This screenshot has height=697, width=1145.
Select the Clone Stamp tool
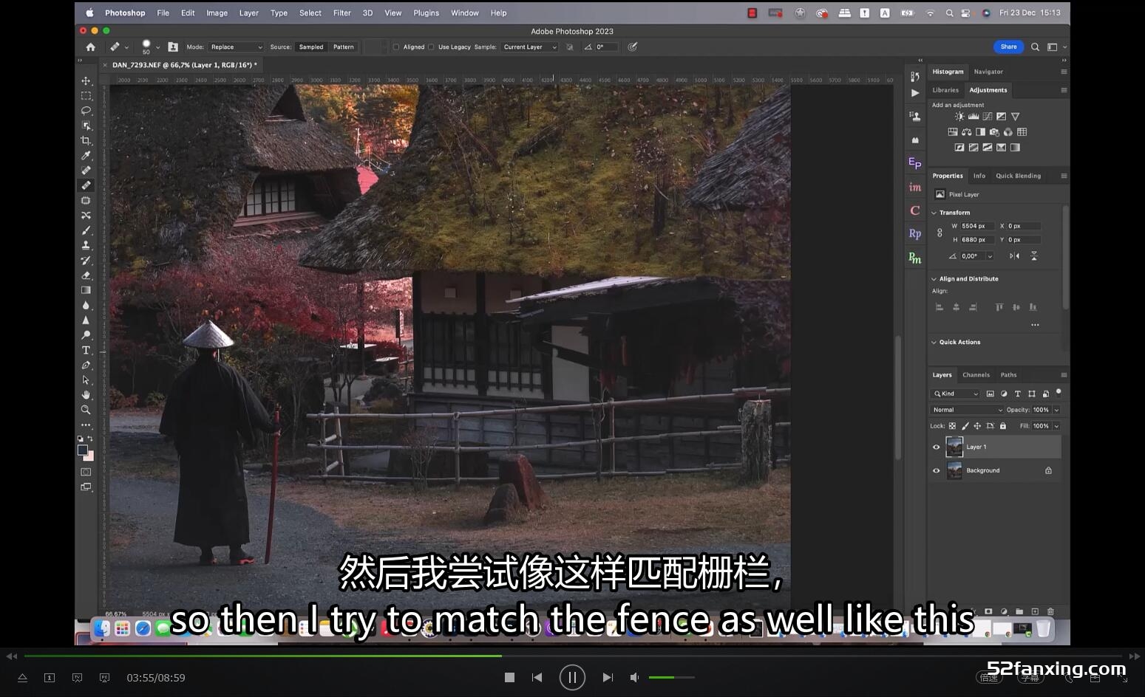(x=86, y=245)
